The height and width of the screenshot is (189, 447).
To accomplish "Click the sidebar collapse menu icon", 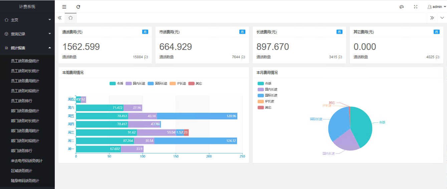I will pyautogui.click(x=64, y=7).
